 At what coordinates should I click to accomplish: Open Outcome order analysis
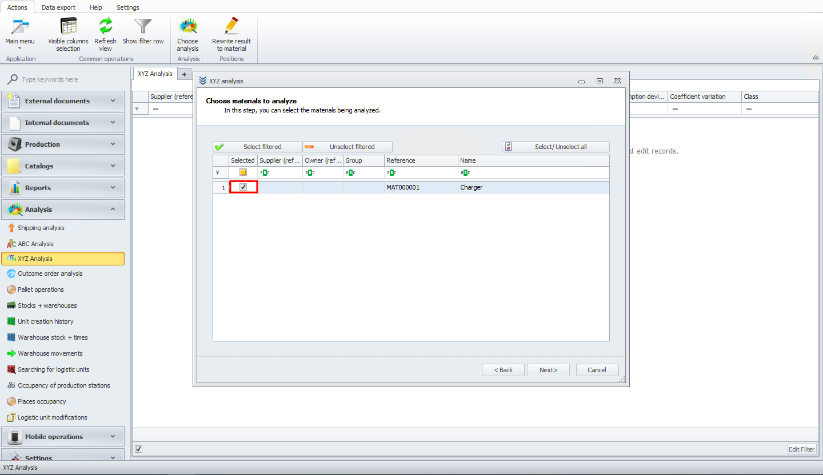(x=50, y=273)
